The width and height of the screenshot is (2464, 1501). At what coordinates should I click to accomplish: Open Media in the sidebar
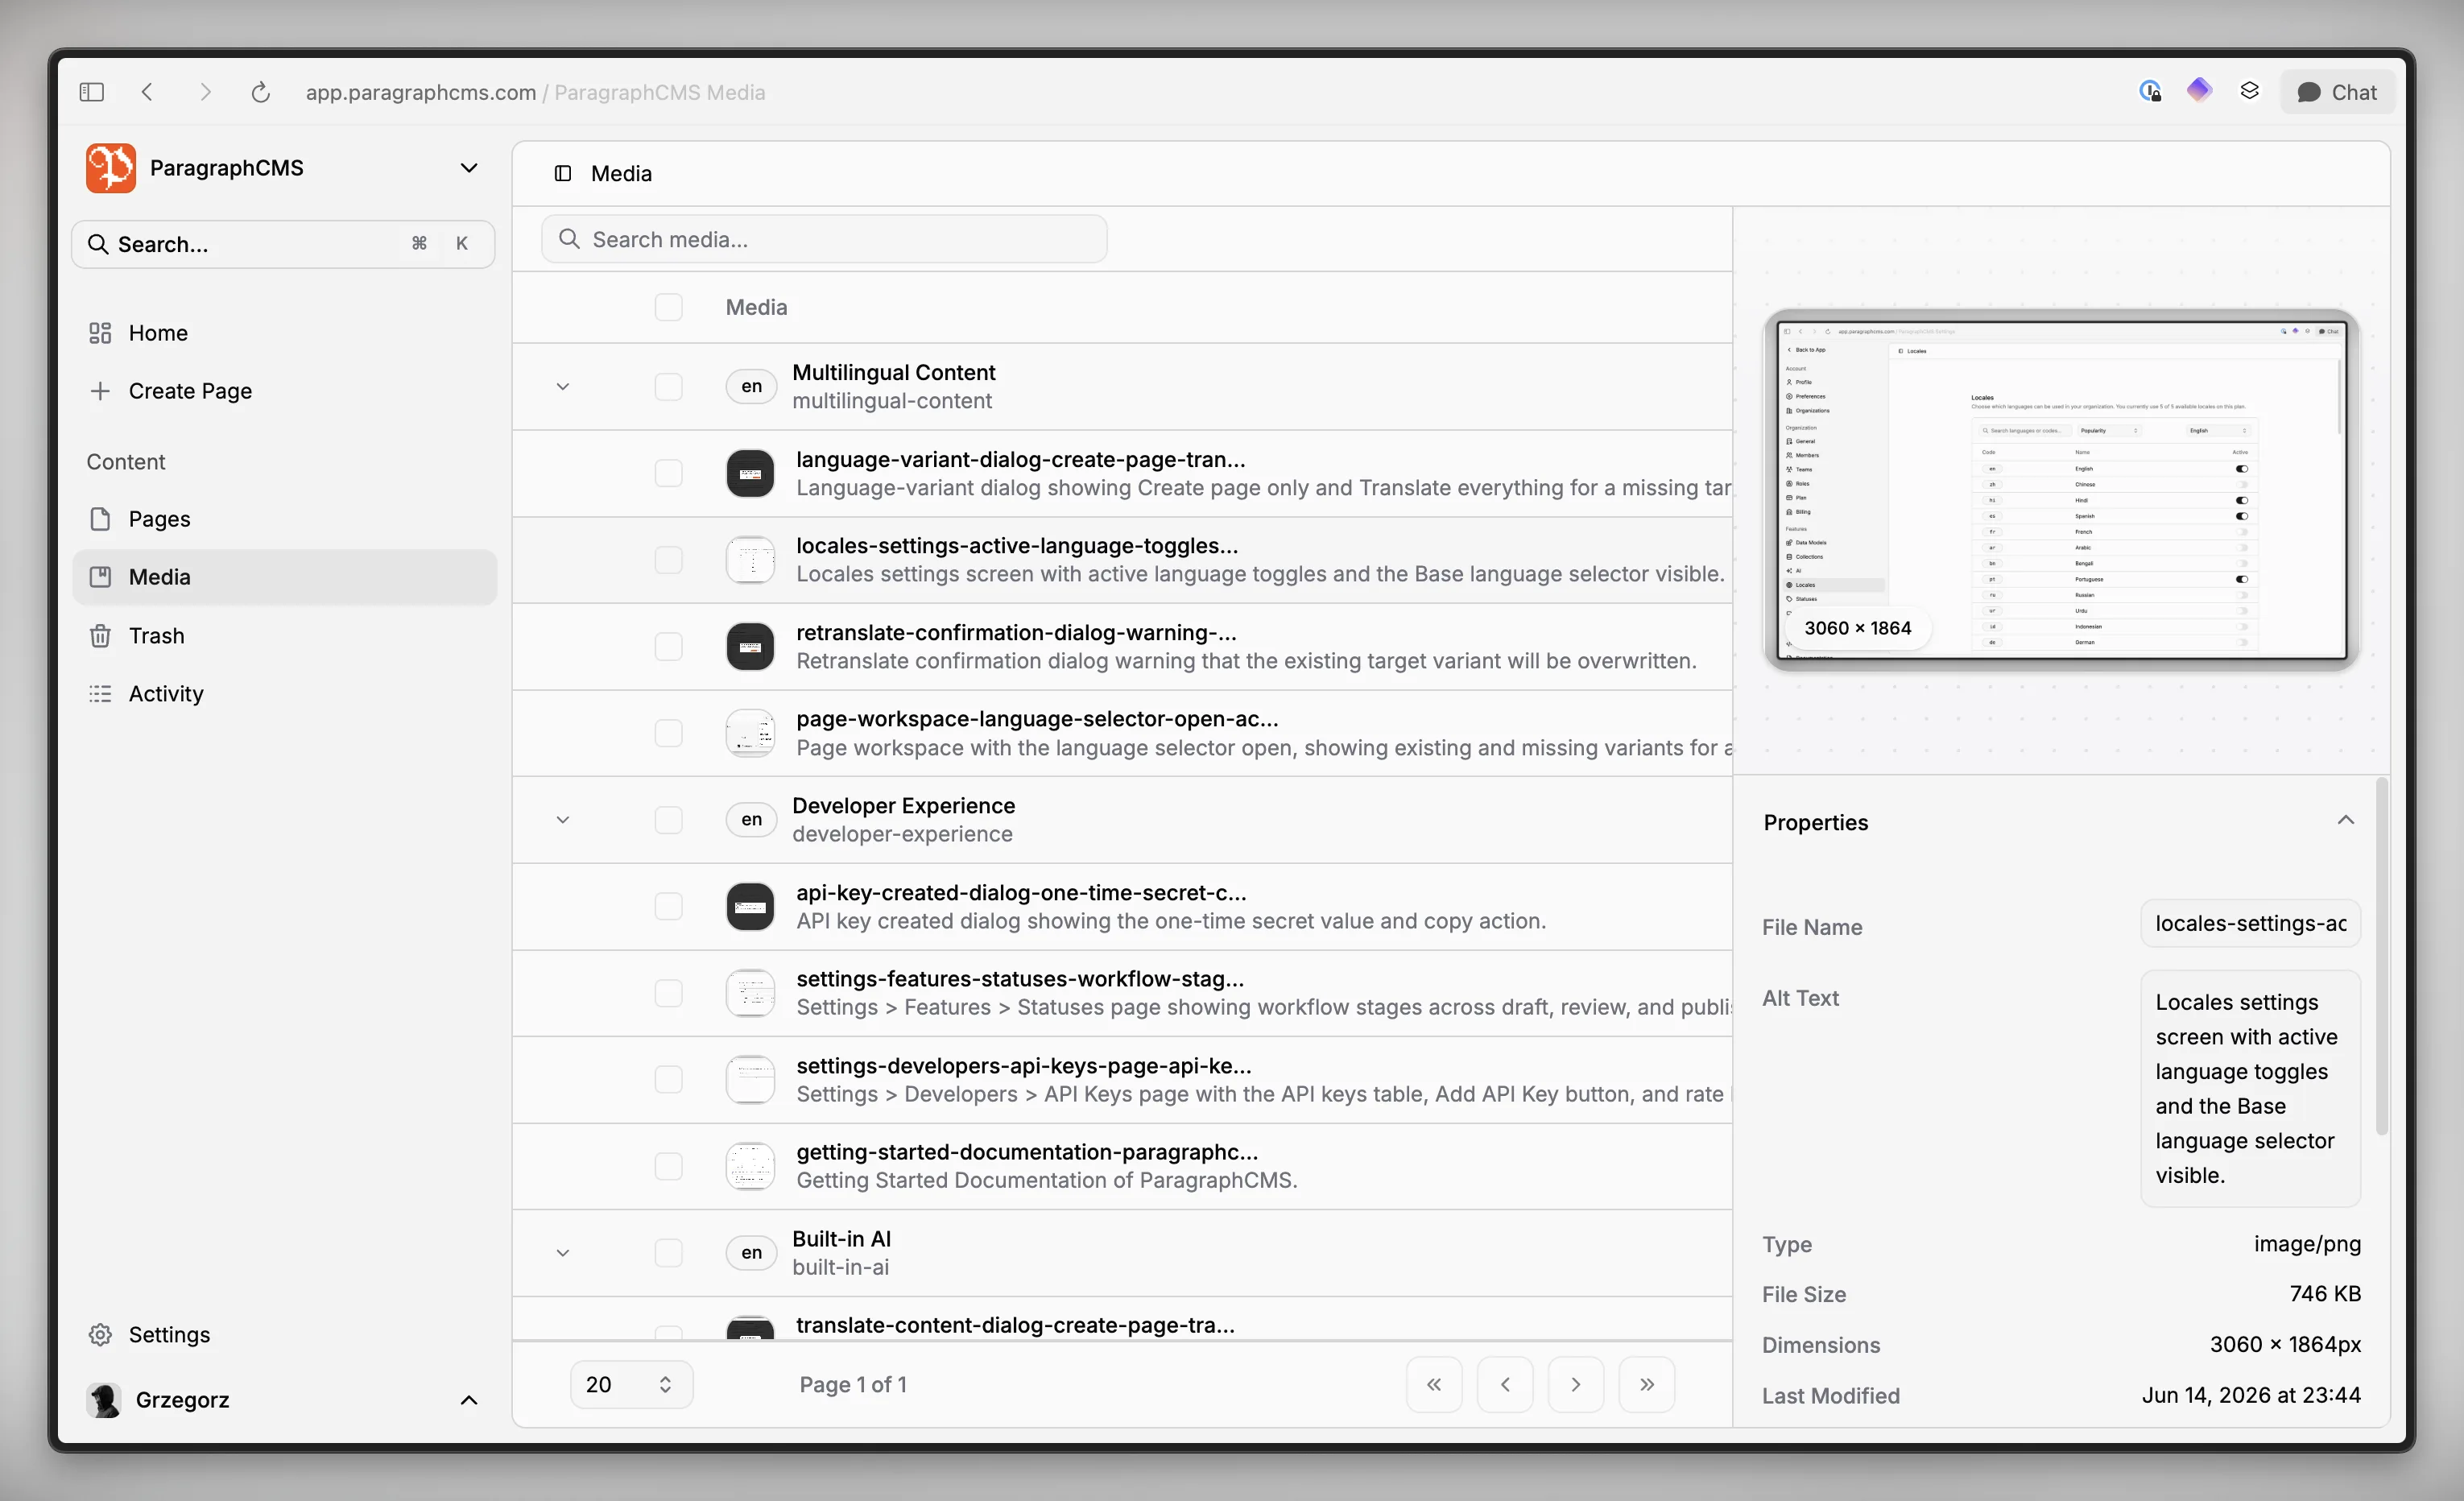click(x=284, y=577)
